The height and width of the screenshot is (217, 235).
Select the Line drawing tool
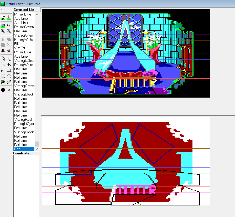(x=3, y=64)
